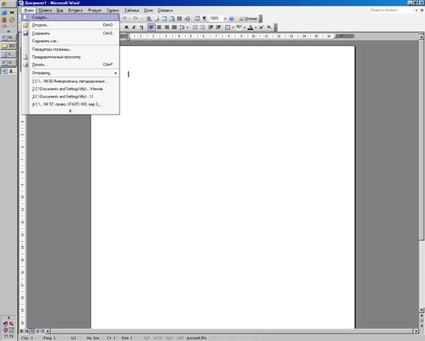Expand hidden File menu items chevron

(x=70, y=111)
